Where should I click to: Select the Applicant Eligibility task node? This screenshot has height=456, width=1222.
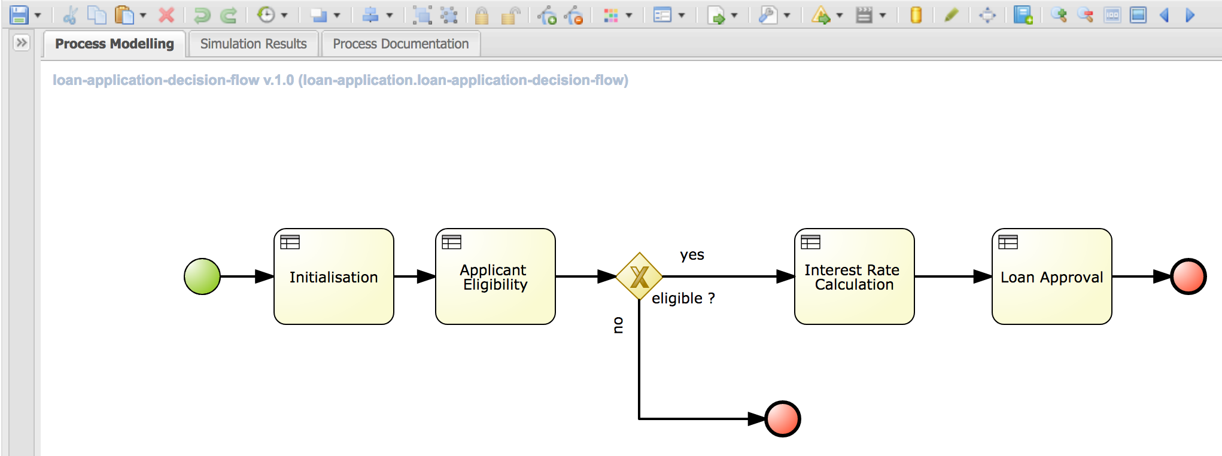click(496, 276)
